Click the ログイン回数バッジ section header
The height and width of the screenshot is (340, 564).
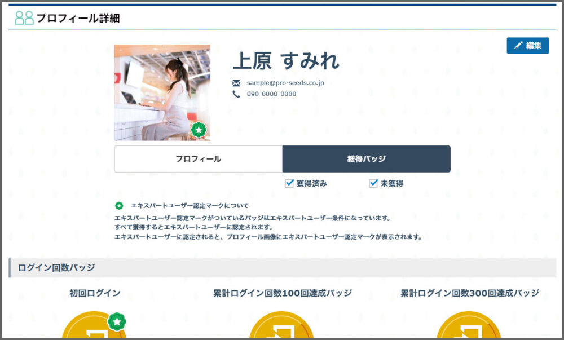(x=56, y=268)
